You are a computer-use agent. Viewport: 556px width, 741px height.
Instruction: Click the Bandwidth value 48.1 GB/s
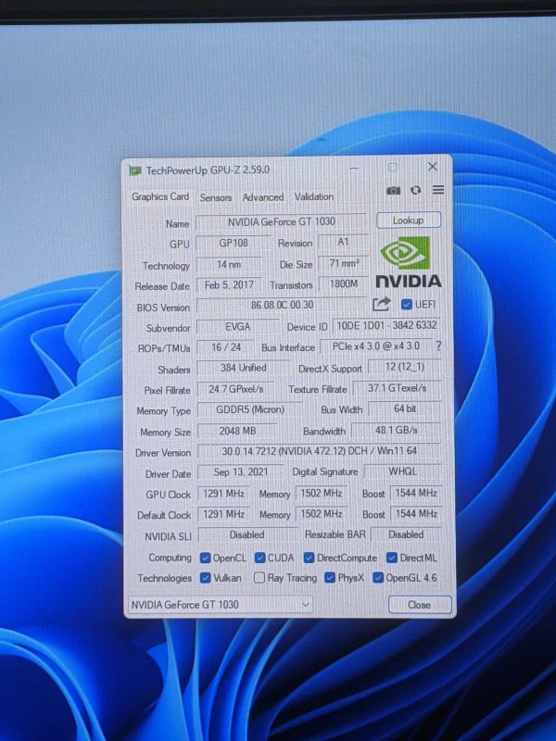click(397, 430)
